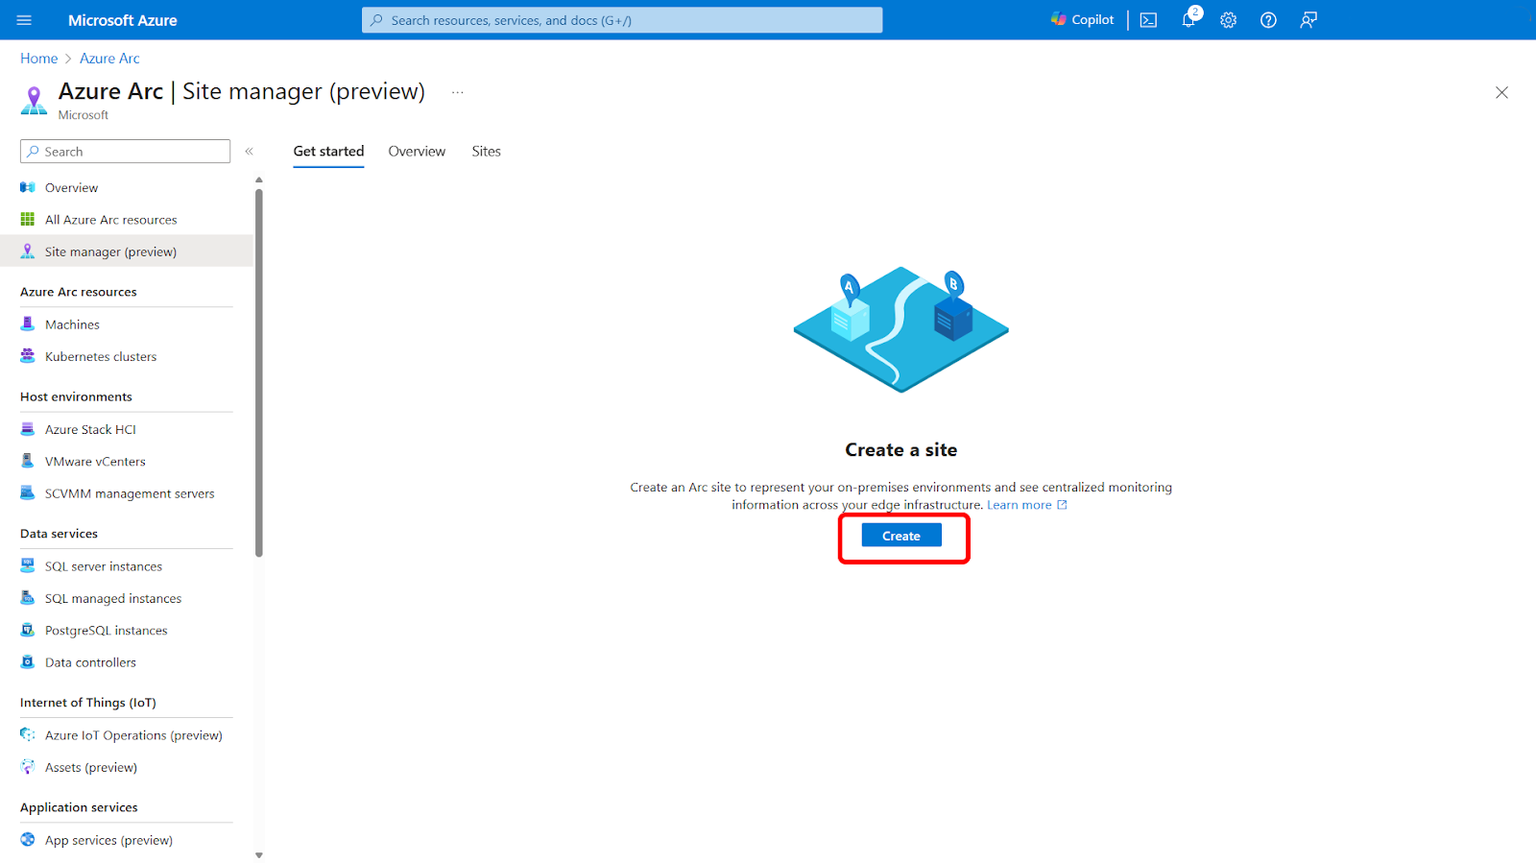1536x863 pixels.
Task: Select Site manager (preview) in sidebar
Action: click(127, 252)
